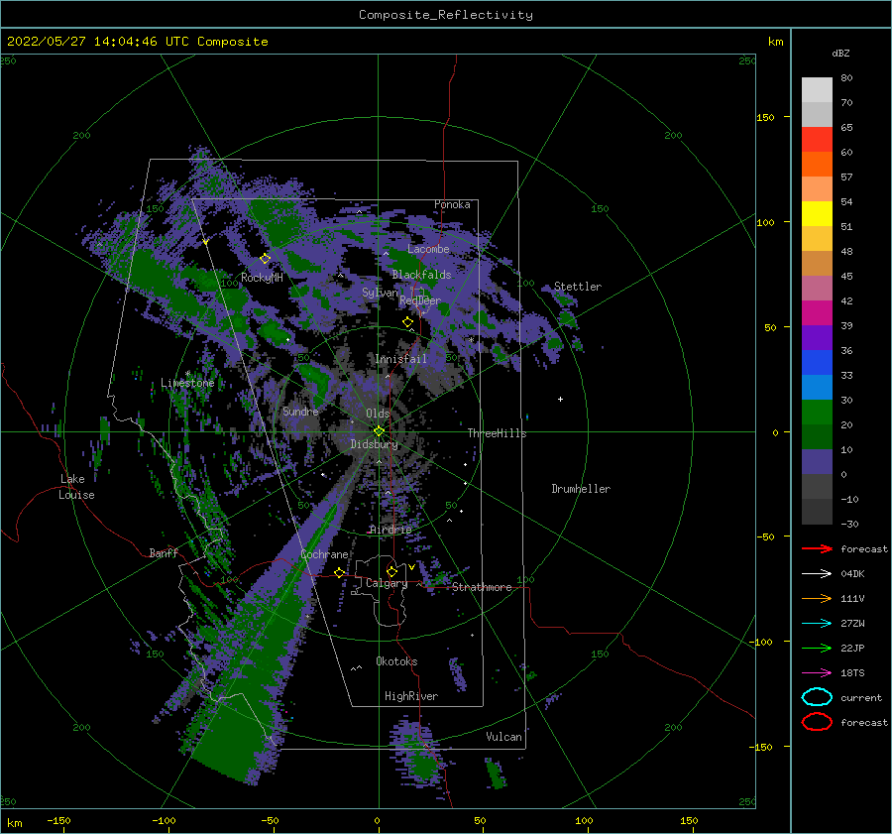The width and height of the screenshot is (892, 834).
Task: Click the asterisk marker above Limestone
Action: (187, 374)
